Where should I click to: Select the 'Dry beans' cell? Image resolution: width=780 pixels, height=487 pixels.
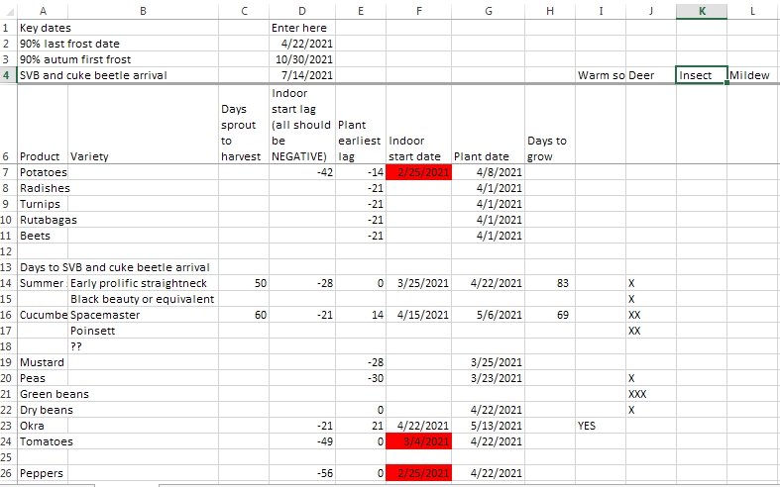coord(43,410)
